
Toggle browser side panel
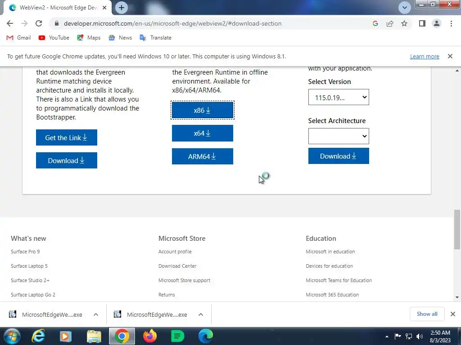[422, 23]
